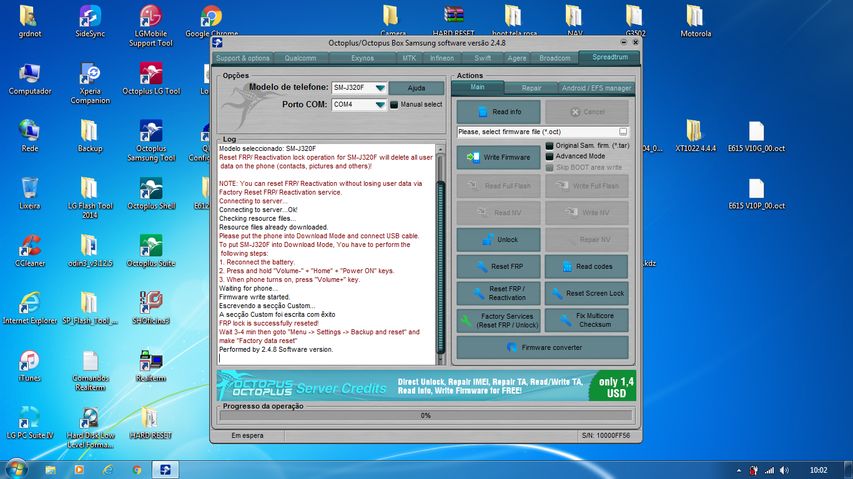The image size is (853, 479).
Task: Open Internet Explorer desktop shortcut
Action: point(30,309)
